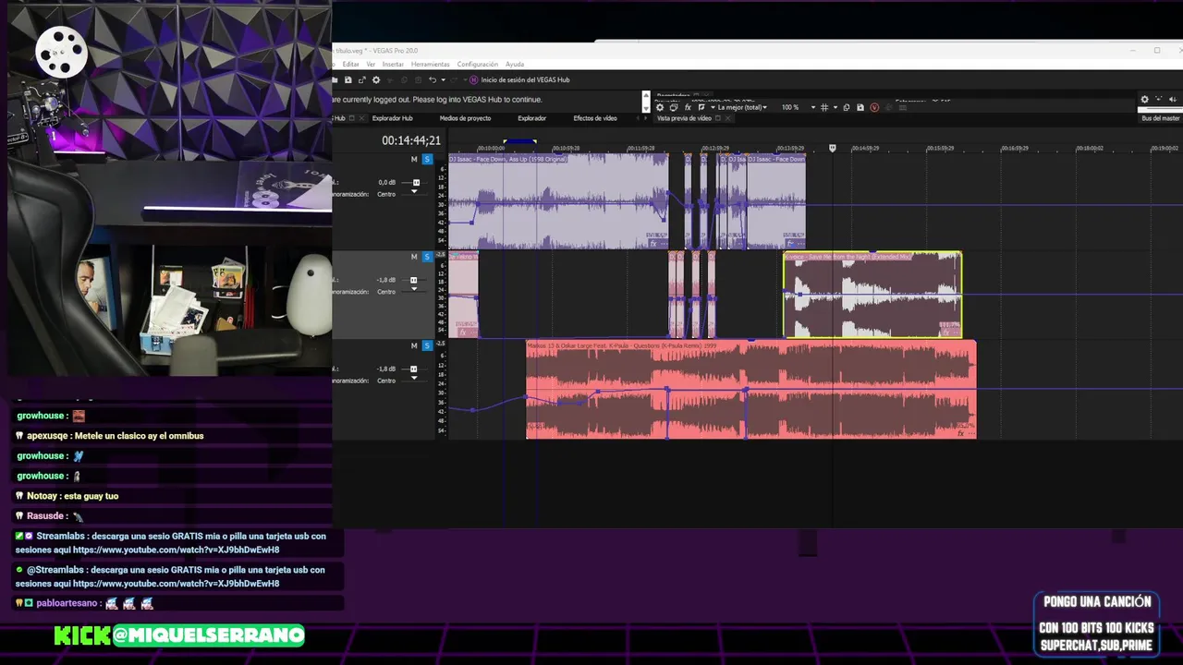
Task: Mute the second audio track
Action: [414, 257]
